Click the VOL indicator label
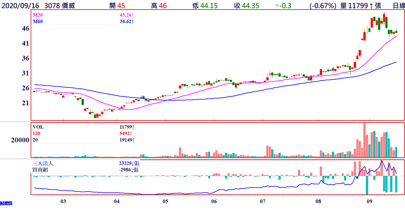This screenshot has height=211, width=405. pyautogui.click(x=38, y=127)
